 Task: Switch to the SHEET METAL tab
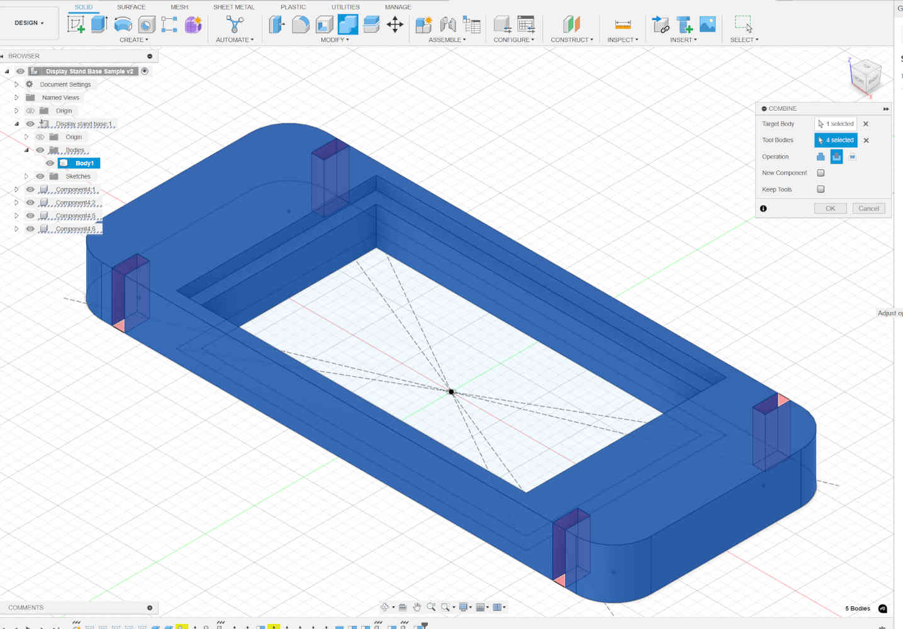233,7
